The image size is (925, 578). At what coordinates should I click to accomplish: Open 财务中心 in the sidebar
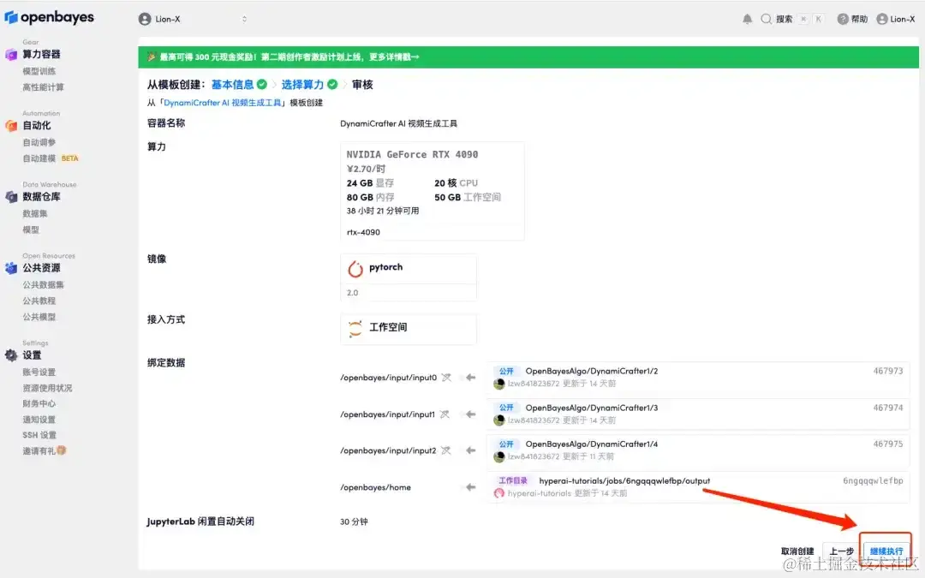[x=39, y=403]
